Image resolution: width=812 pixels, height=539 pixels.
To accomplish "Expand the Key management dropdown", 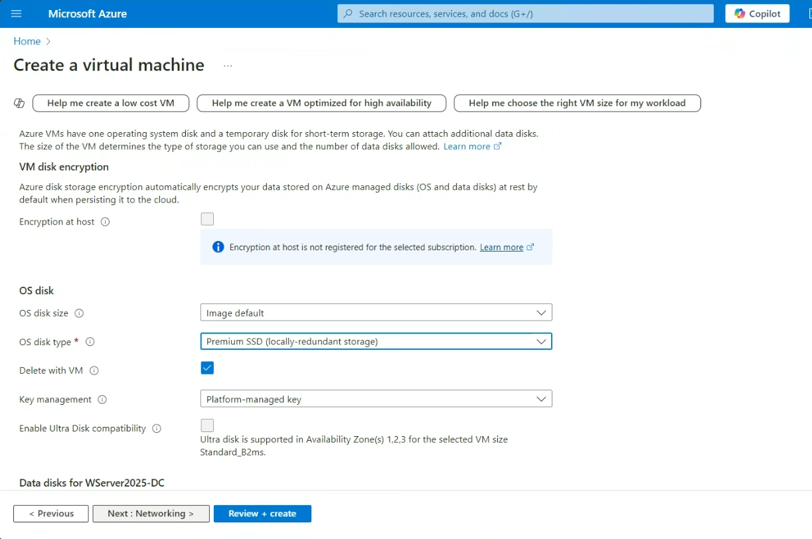I will click(376, 399).
